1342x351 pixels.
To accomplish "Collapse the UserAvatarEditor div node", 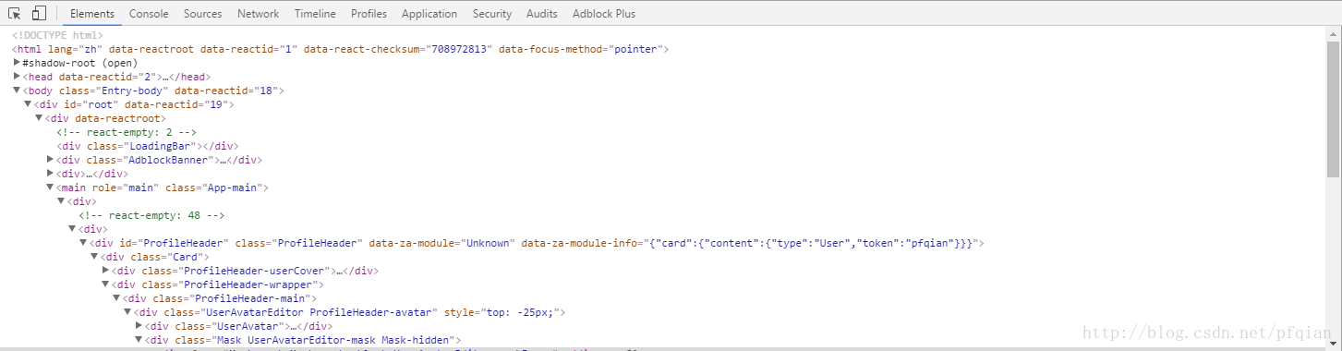I will (127, 312).
